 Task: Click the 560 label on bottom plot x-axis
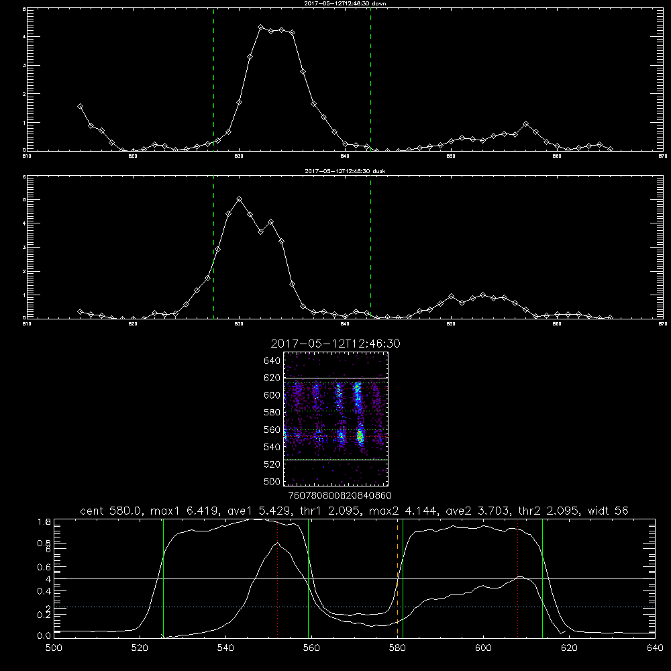[x=311, y=648]
